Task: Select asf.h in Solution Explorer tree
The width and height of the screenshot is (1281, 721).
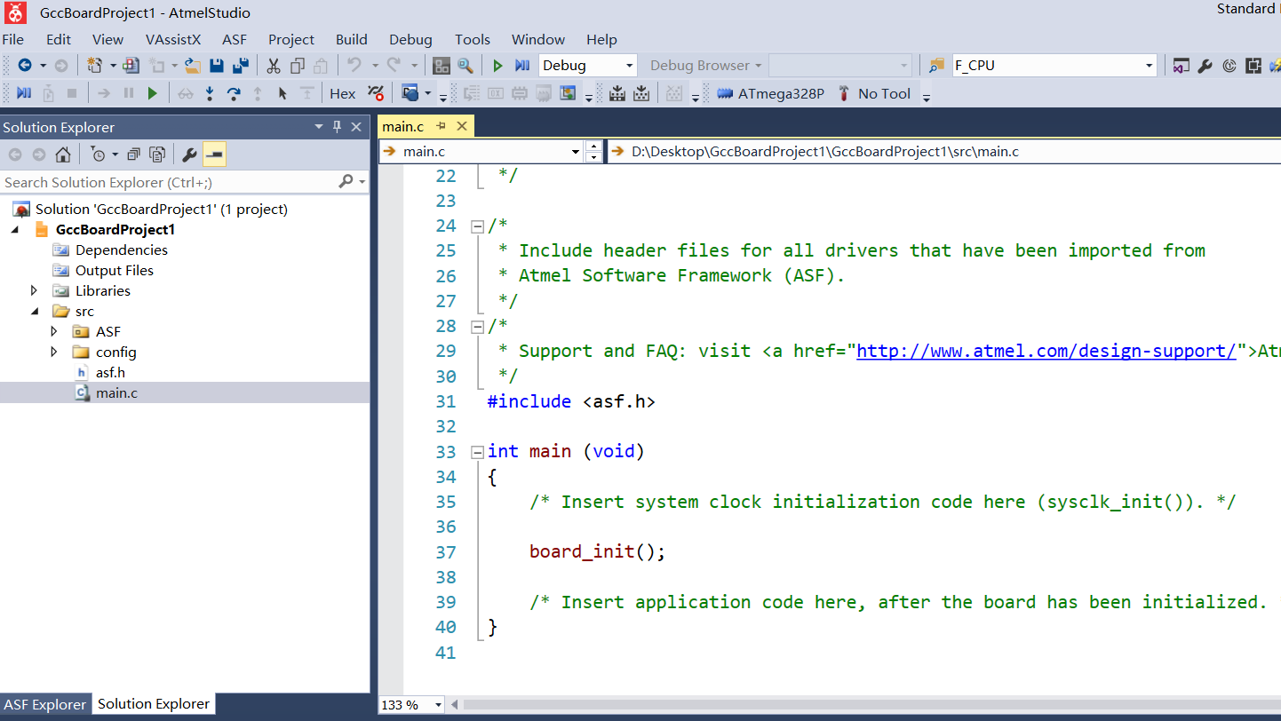Action: tap(110, 372)
